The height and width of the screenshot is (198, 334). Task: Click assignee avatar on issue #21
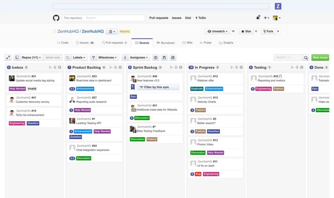[x=12, y=78]
